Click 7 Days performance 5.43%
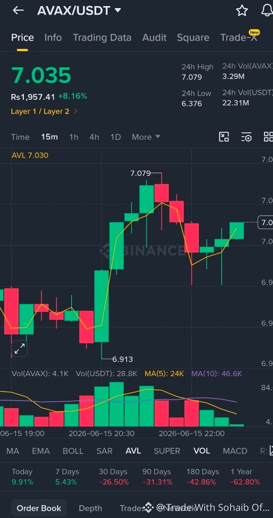 click(x=66, y=482)
